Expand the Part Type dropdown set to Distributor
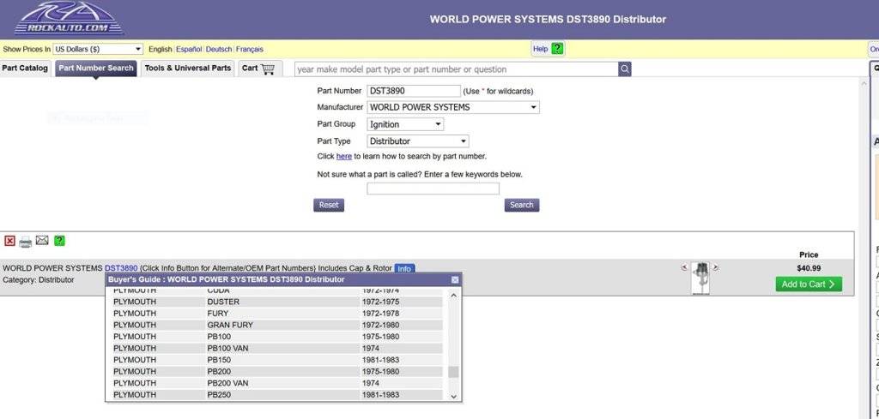 click(x=418, y=141)
